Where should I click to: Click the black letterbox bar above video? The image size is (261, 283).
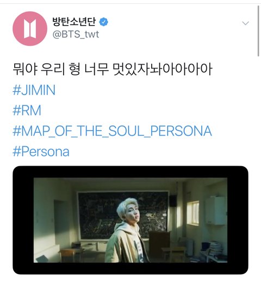[x=130, y=172]
